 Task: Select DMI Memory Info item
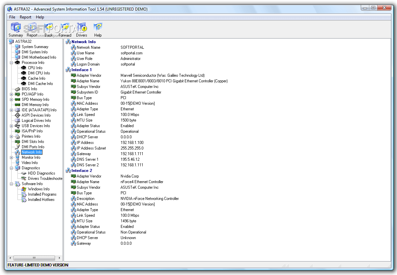pos(35,105)
